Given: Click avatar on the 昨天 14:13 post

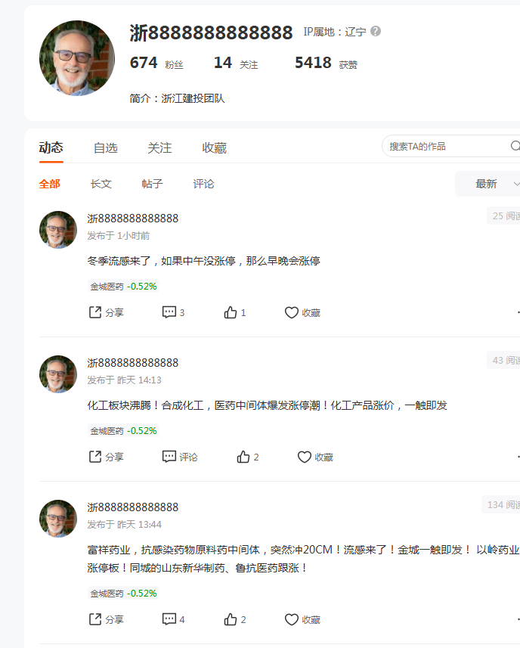Looking at the screenshot, I should pyautogui.click(x=58, y=374).
